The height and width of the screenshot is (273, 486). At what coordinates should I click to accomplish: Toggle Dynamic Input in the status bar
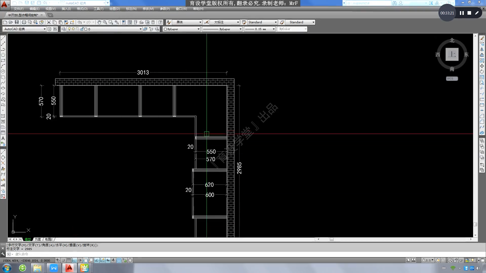click(108, 260)
